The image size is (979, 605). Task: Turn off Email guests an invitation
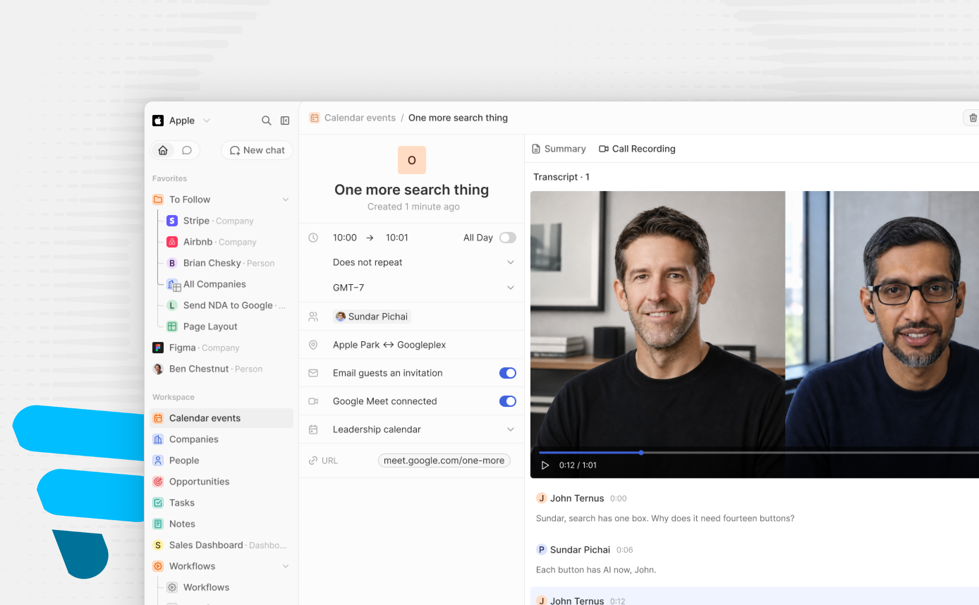point(507,373)
